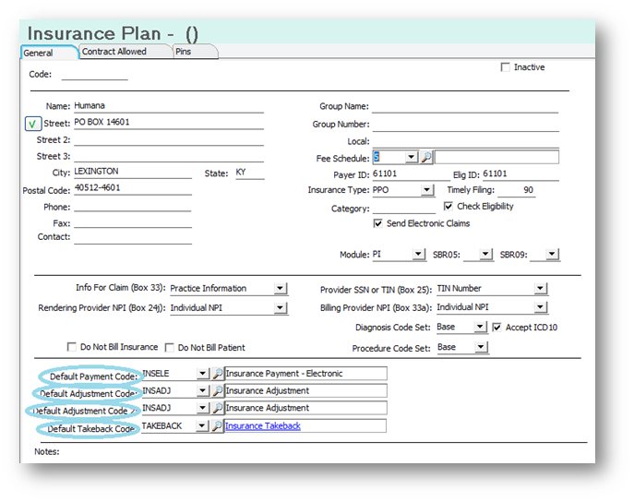Click the Default Payment Code search icon
This screenshot has height=502, width=634.
click(x=217, y=374)
